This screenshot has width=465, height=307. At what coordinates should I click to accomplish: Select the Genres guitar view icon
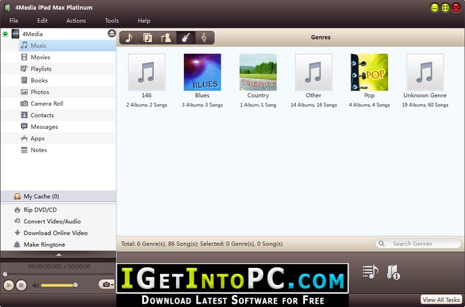[x=186, y=38]
